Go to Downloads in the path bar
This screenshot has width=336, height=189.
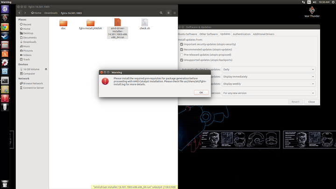click(x=50, y=13)
